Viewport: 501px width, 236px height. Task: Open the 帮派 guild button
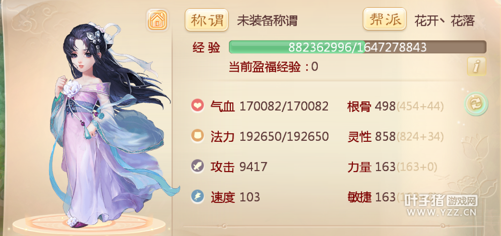pyautogui.click(x=385, y=19)
